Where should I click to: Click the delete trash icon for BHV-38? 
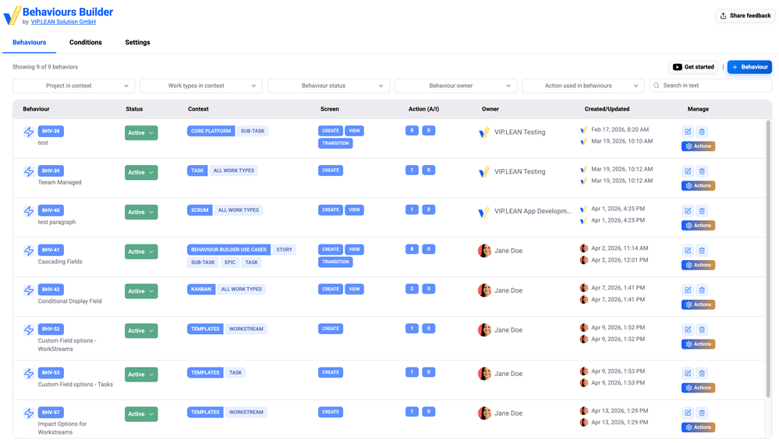coord(702,132)
